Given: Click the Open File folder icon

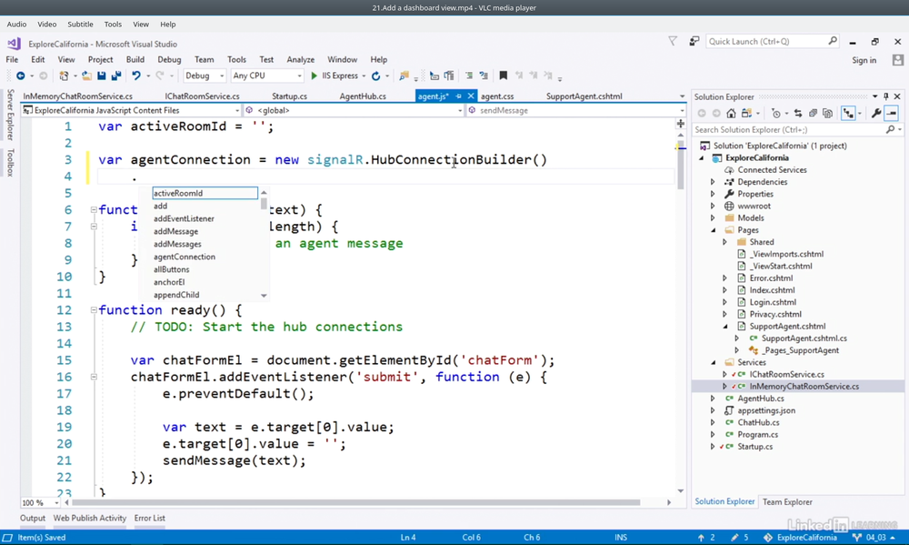Looking at the screenshot, I should (86, 76).
